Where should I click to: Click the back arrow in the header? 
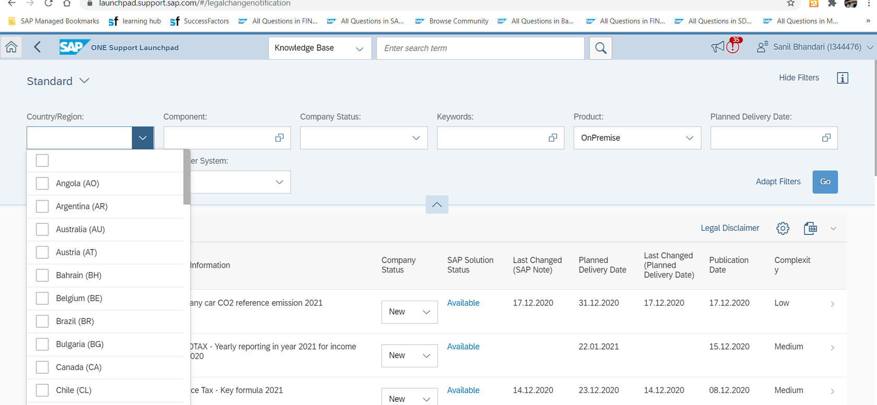(x=37, y=47)
